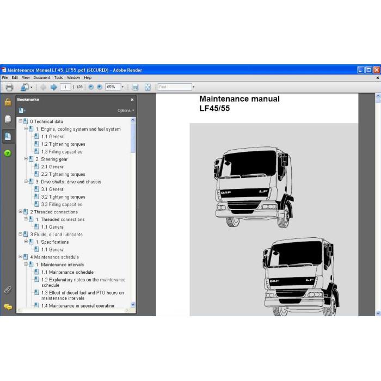Collapse Engine, cooling system bookmark node
The image size is (381, 381).
[x=26, y=128]
